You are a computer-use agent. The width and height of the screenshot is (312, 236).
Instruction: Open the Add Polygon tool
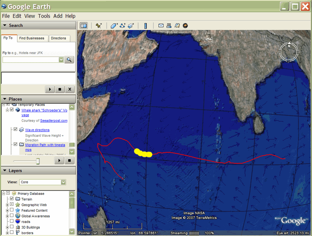114,25
